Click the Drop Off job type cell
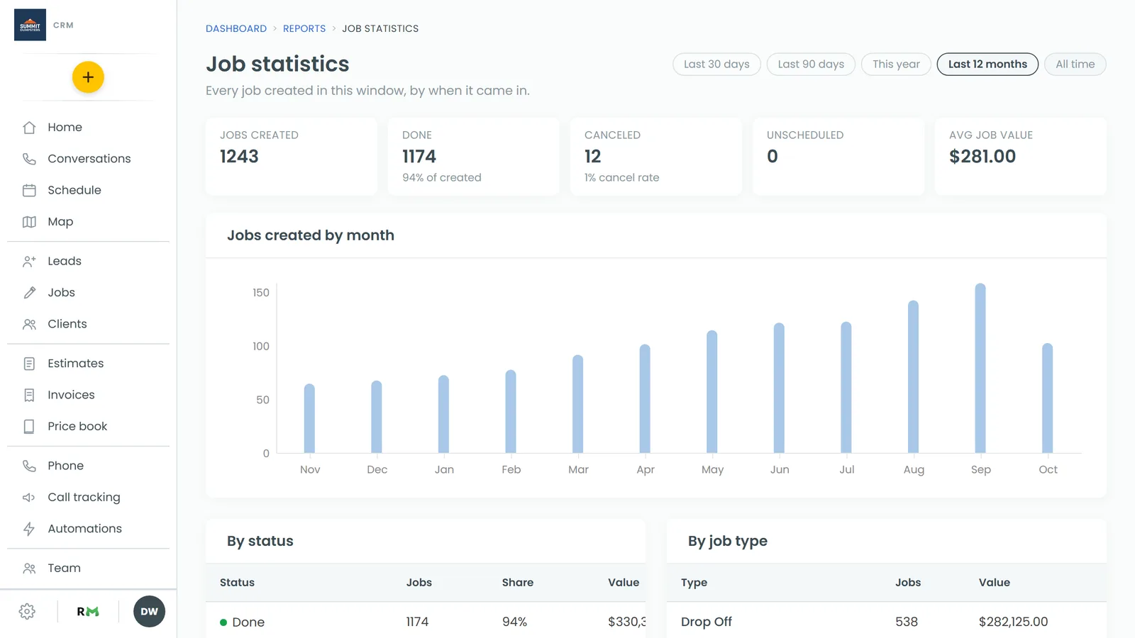Viewport: 1135px width, 638px height. [x=707, y=622]
